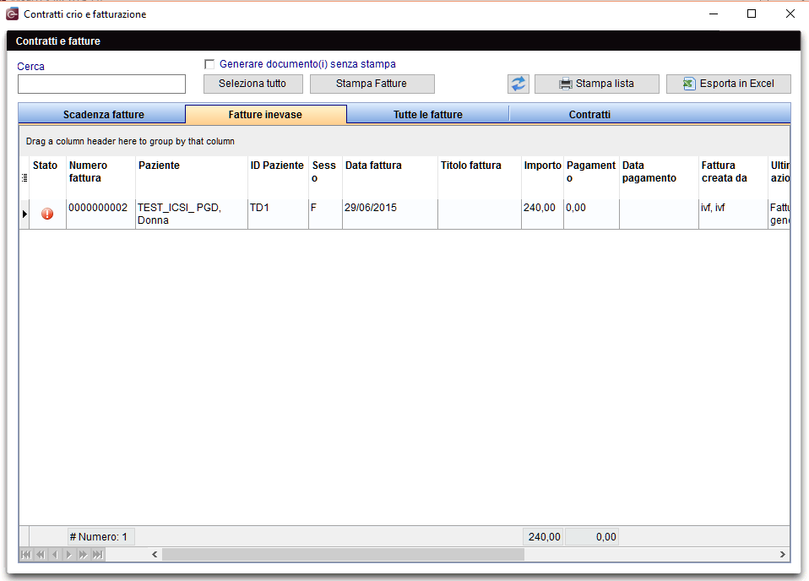This screenshot has width=809, height=581.
Task: Go to previous page navigator button
Action: pyautogui.click(x=41, y=555)
